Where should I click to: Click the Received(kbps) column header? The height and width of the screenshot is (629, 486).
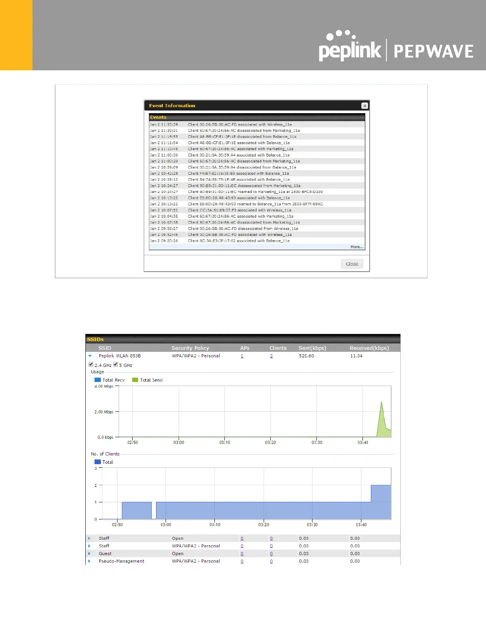(369, 348)
